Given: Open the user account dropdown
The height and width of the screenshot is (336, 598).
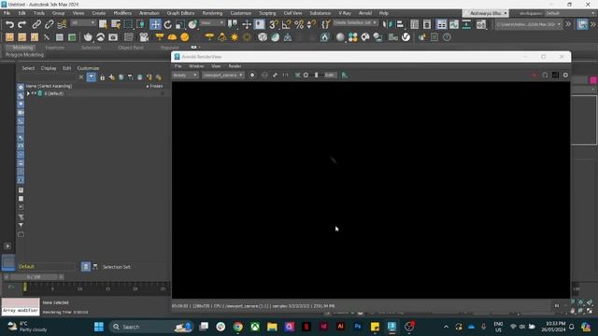Looking at the screenshot, I should pos(486,13).
